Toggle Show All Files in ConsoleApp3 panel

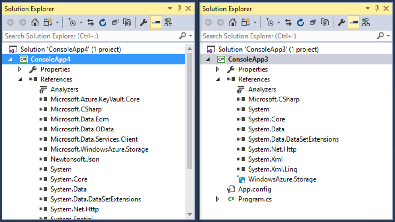[x=325, y=22]
